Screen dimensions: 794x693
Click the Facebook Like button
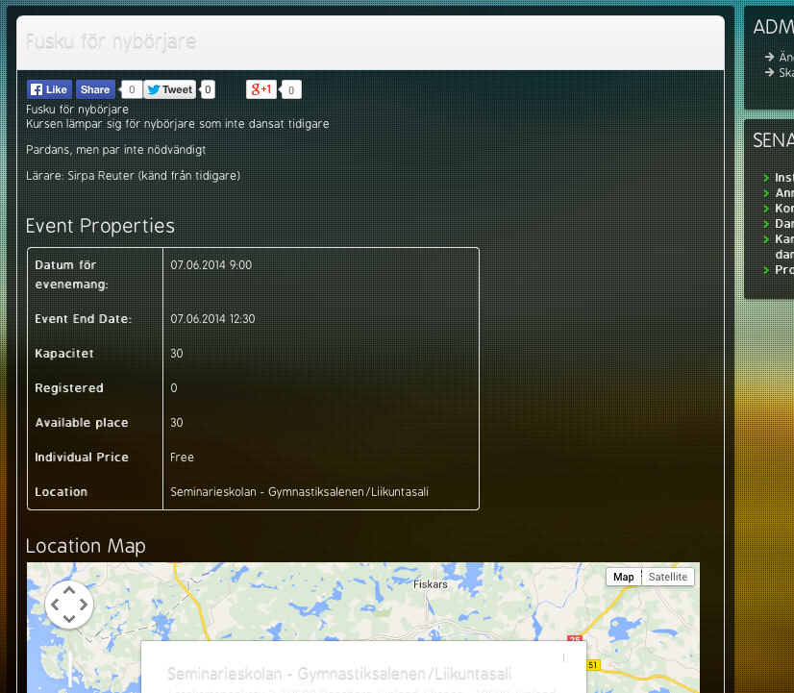pyautogui.click(x=49, y=89)
